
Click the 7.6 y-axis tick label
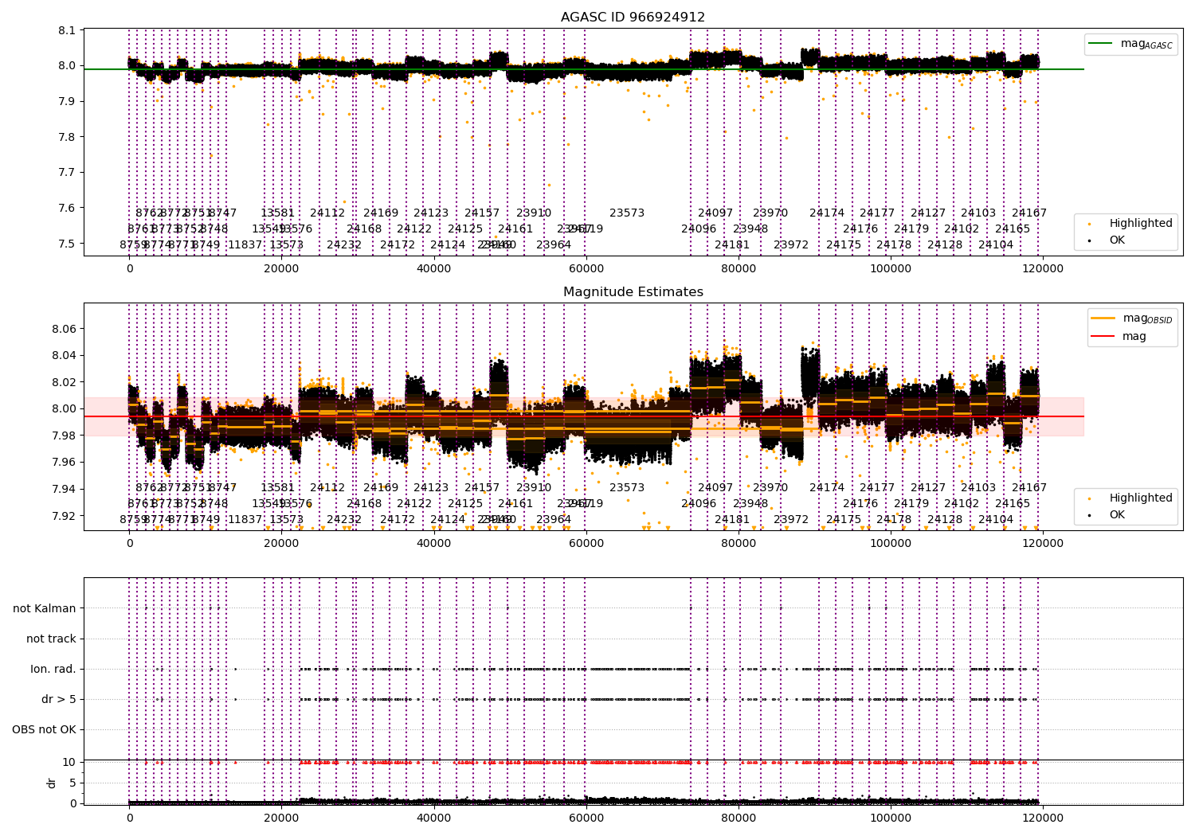(68, 208)
